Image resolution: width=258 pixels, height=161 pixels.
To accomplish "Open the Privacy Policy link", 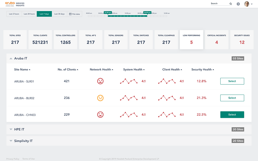I will [x=13, y=159].
